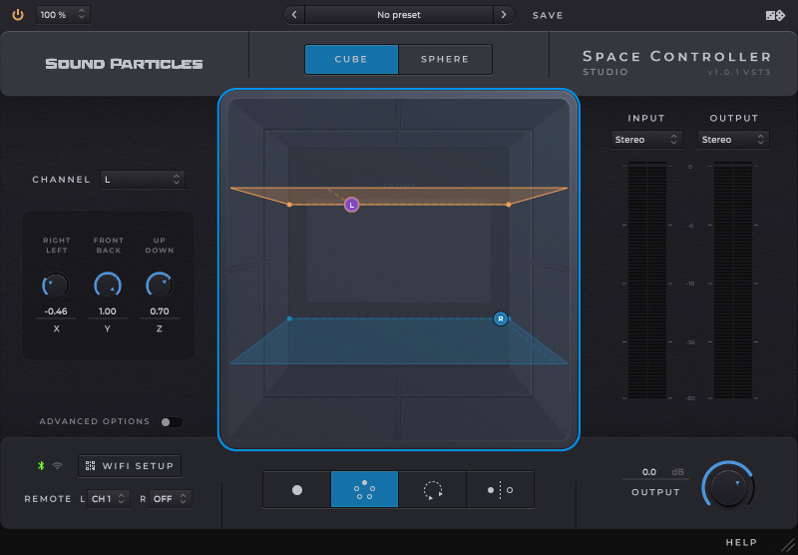Screen dimensions: 798x555
Task: Click the WiFi signal status icon
Action: pyautogui.click(x=58, y=465)
